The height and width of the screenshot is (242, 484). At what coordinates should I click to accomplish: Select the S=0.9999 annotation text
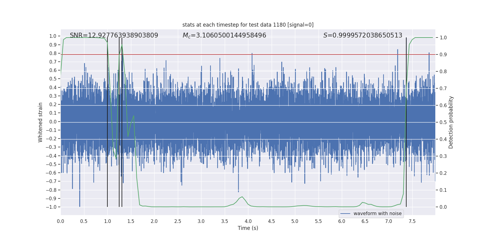362,35
